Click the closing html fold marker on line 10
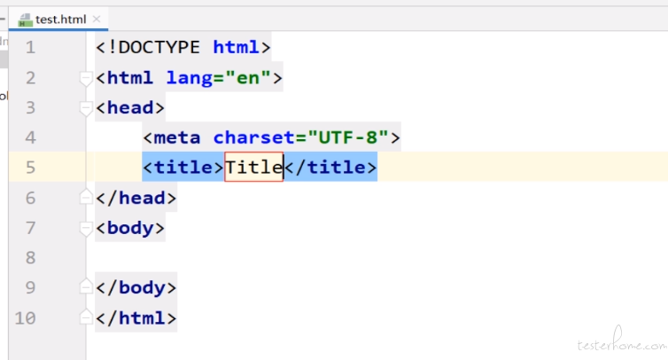Screen dimensions: 668x360 [86, 317]
